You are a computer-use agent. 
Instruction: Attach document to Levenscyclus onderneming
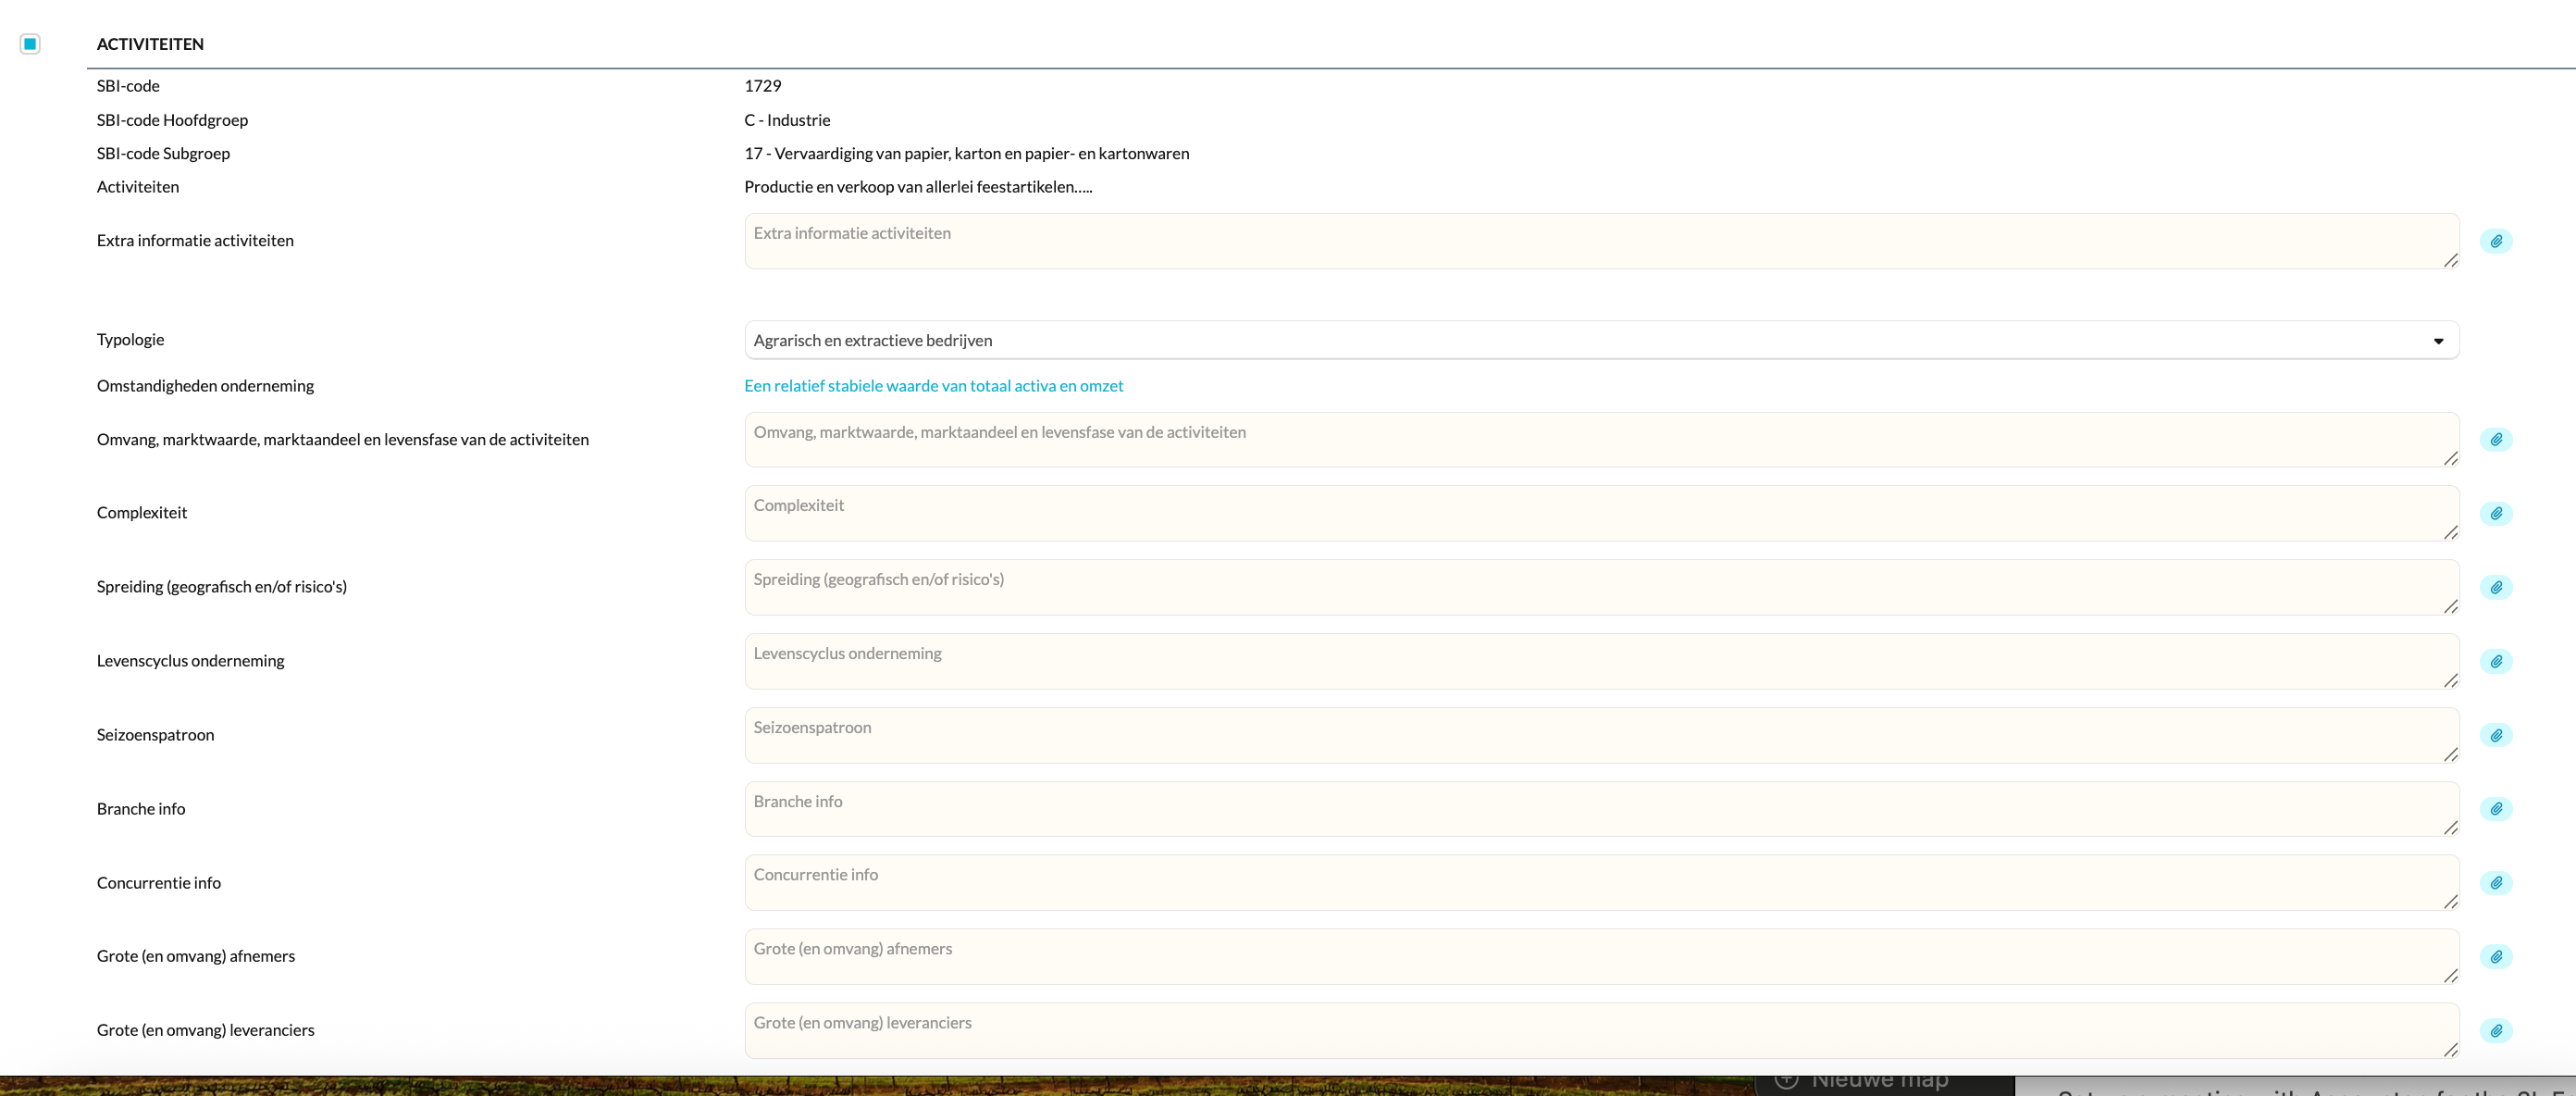(x=2496, y=661)
